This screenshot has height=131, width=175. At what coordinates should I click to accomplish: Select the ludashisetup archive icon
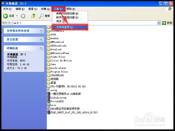point(49,97)
